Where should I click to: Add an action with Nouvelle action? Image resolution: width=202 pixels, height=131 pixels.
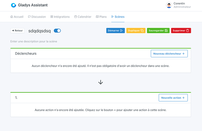[x=173, y=98]
